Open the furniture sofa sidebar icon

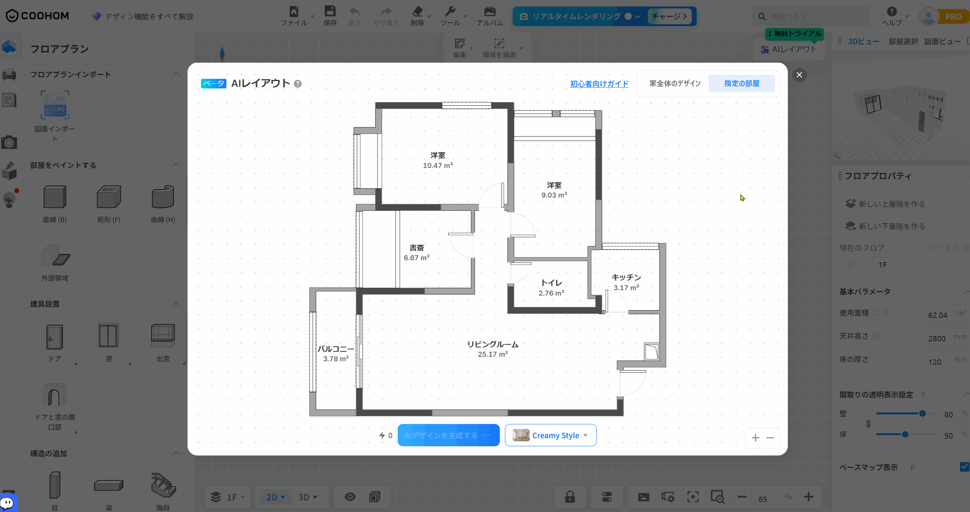9,74
